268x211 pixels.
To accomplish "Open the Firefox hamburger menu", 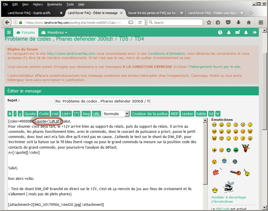I will click(x=261, y=22).
